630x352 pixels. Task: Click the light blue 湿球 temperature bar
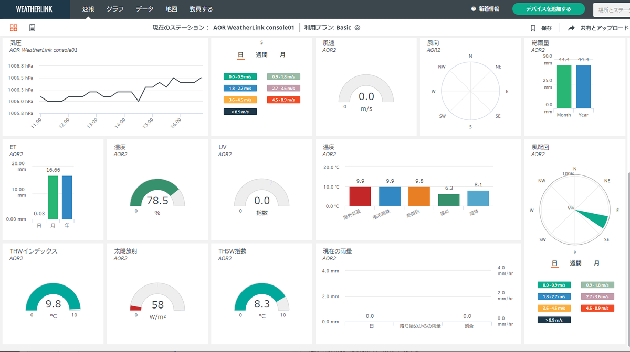pos(478,198)
